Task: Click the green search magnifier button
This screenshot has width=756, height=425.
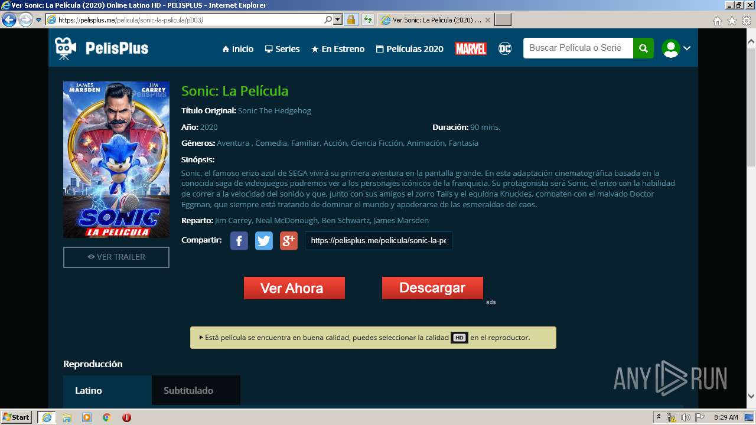Action: point(643,48)
